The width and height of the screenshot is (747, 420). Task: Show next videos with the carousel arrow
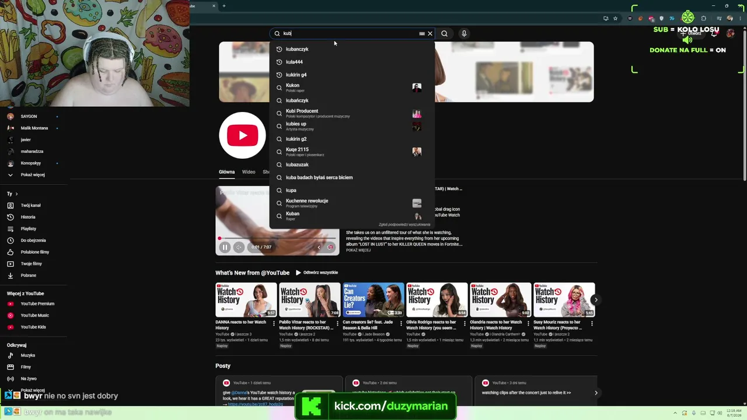(596, 300)
